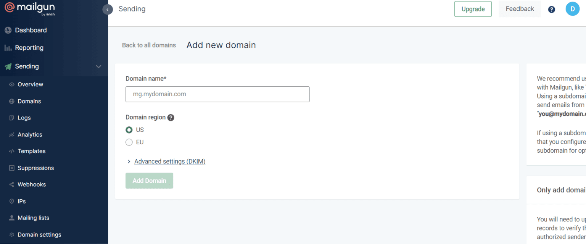
Task: Click the Domain region help tooltip icon
Action: pyautogui.click(x=171, y=118)
